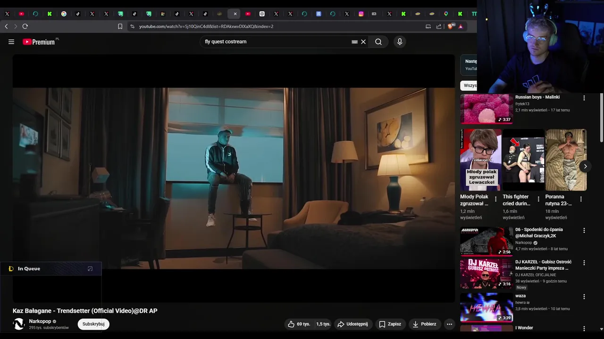Open Brave Shields lion icon
The image size is (604, 339).
click(450, 26)
